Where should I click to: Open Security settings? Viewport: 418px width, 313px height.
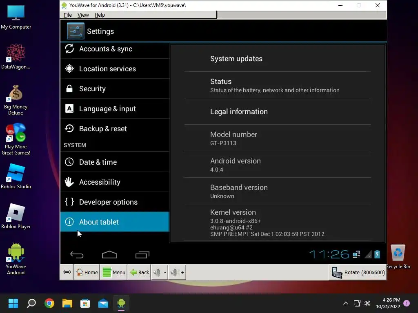click(x=115, y=88)
